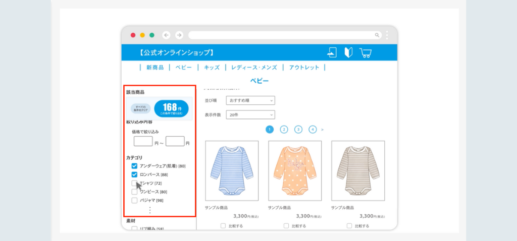517x241 pixels.
Task: Open the login icon in shop header
Action: [332, 52]
